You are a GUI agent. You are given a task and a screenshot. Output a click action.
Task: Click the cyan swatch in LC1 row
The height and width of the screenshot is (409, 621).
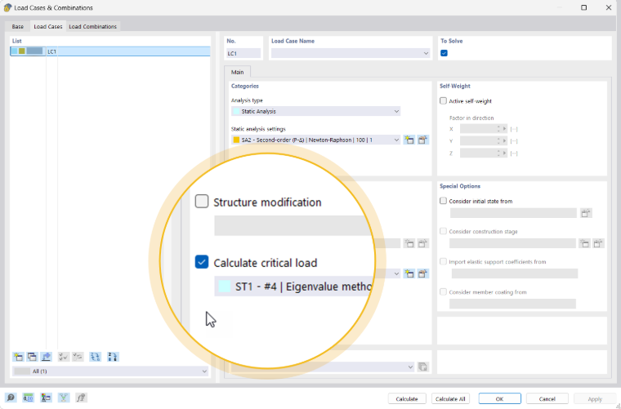14,51
